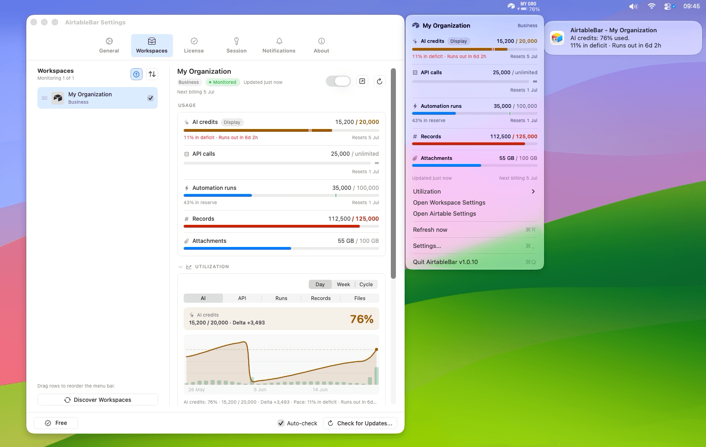Select the AI metric segment

pyautogui.click(x=203, y=298)
